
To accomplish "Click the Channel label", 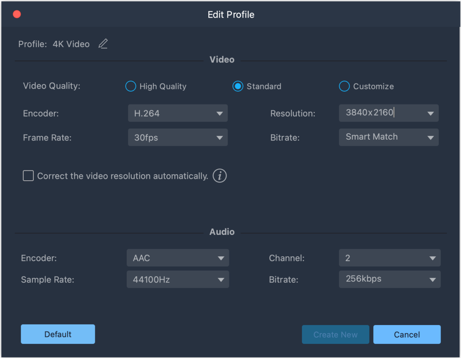I will coord(287,258).
